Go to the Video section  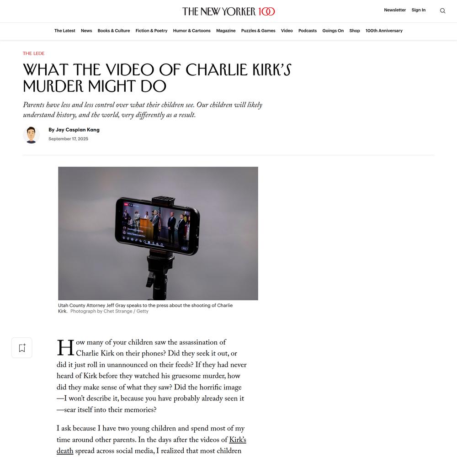[287, 31]
